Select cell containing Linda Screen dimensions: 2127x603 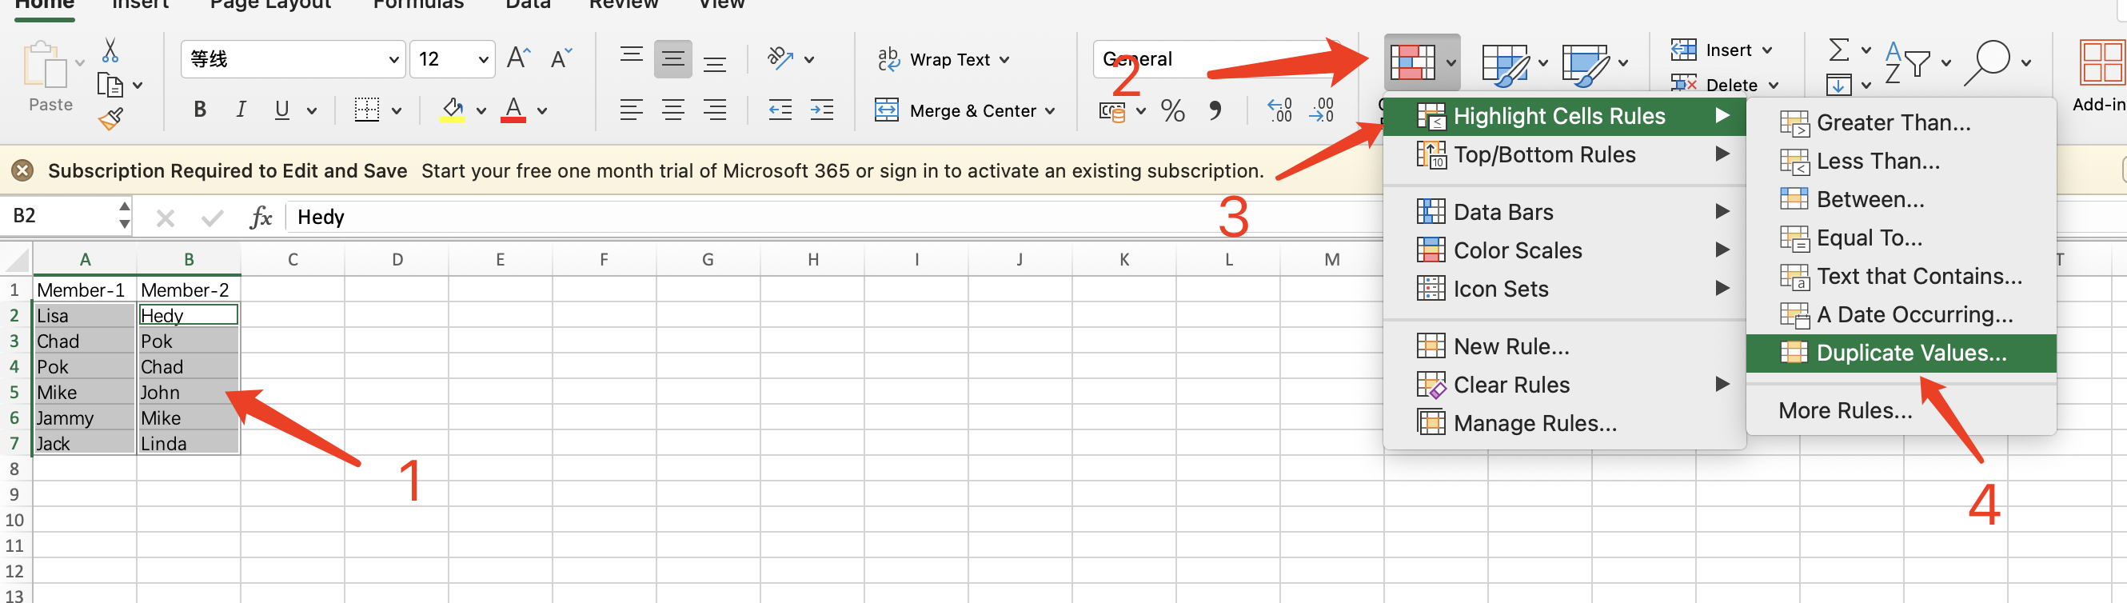188,443
